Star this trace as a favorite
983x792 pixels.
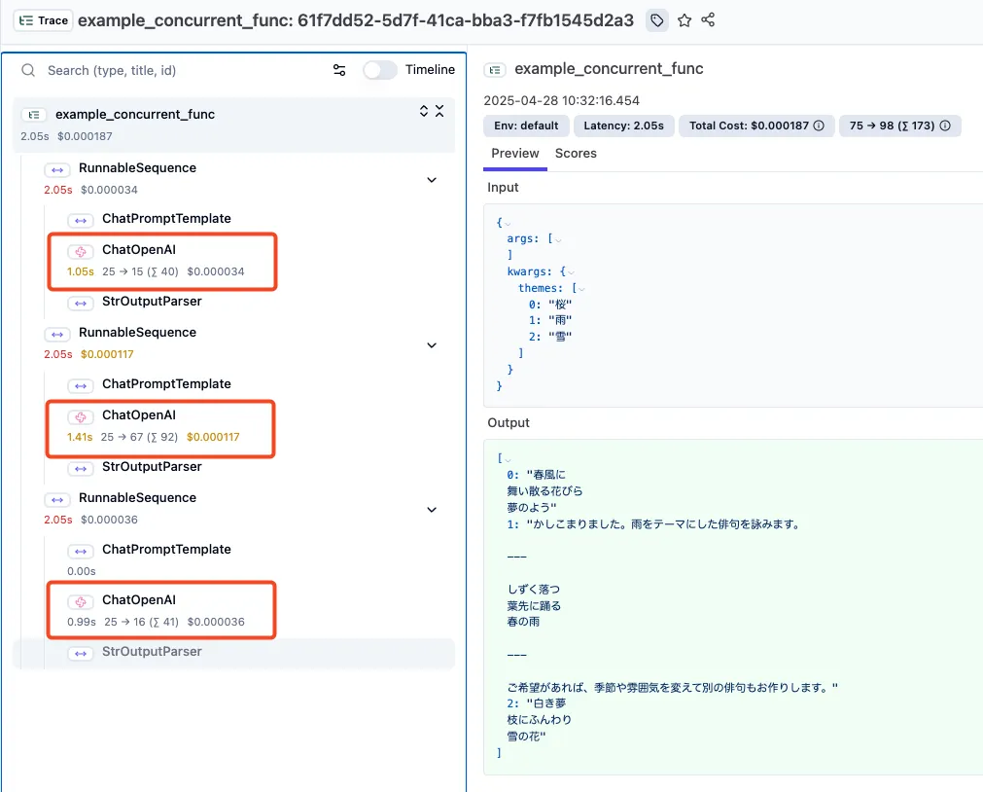[684, 20]
